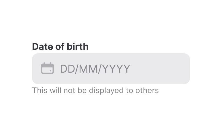Show the calendar popup using its icon
The image size is (222, 139).
pos(47,68)
